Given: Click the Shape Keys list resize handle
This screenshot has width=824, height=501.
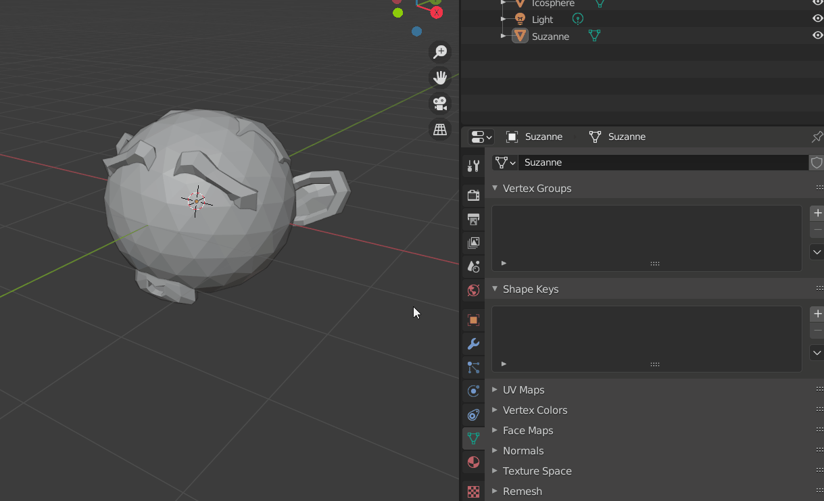Looking at the screenshot, I should pos(654,364).
